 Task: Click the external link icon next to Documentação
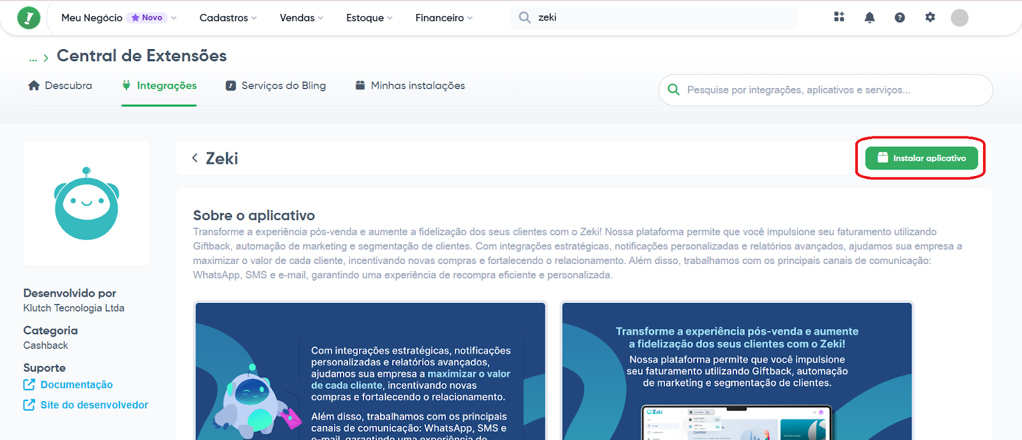(x=29, y=385)
